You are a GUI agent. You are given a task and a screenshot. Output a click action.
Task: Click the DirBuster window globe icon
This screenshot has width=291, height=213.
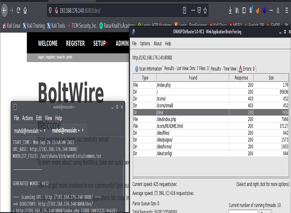click(x=133, y=32)
